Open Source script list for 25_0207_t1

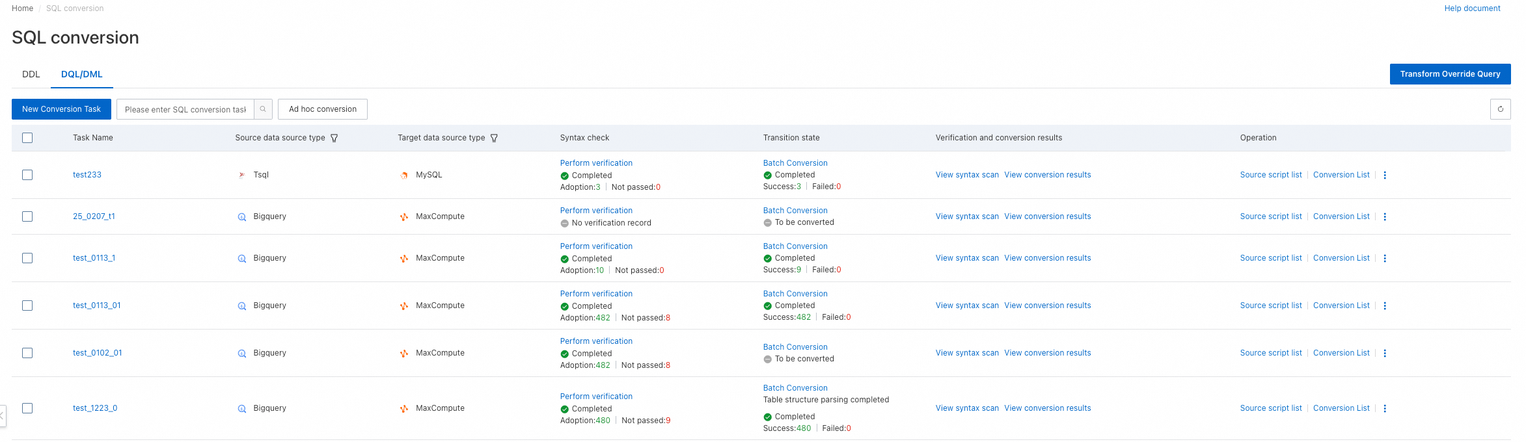[x=1271, y=216]
